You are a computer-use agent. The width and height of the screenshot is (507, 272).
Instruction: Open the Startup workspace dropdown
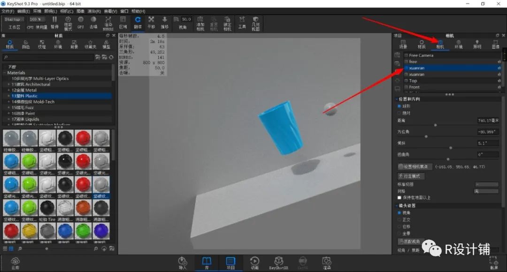[14, 19]
